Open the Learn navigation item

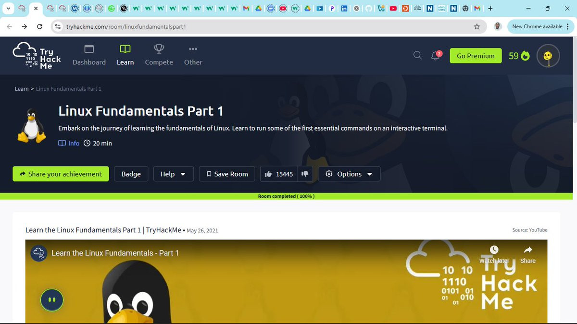pyautogui.click(x=125, y=55)
